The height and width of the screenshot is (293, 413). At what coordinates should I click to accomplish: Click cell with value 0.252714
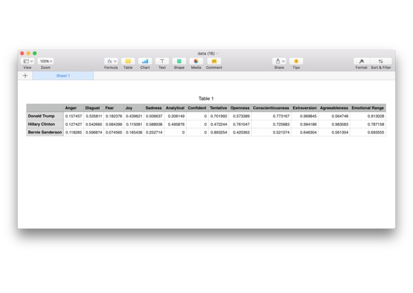pyautogui.click(x=154, y=132)
